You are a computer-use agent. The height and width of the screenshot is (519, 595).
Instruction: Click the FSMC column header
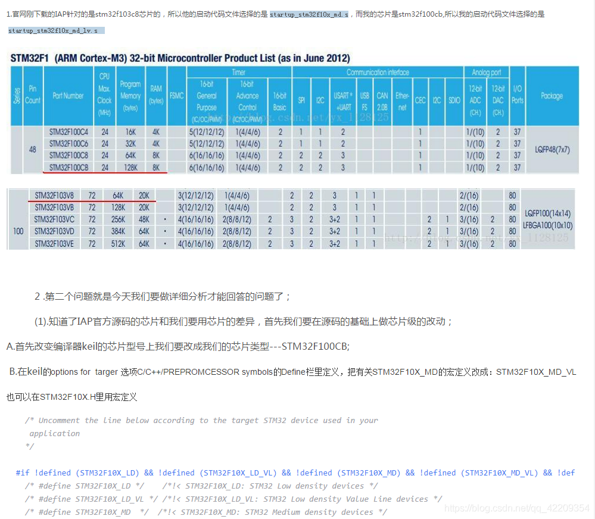[x=176, y=96]
